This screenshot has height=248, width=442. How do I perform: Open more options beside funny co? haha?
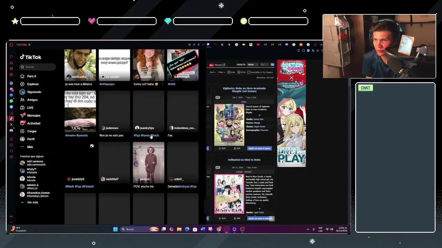pos(163,84)
